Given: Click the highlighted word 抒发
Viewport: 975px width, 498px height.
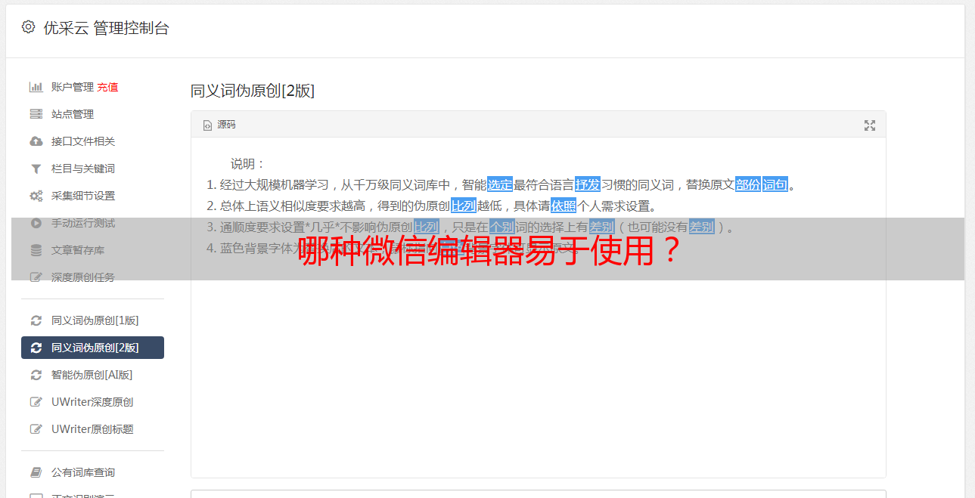Looking at the screenshot, I should (x=588, y=184).
